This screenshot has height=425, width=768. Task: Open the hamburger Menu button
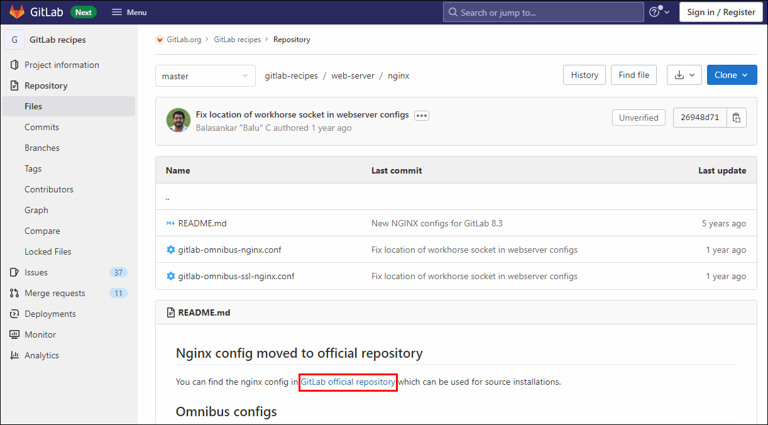point(129,12)
